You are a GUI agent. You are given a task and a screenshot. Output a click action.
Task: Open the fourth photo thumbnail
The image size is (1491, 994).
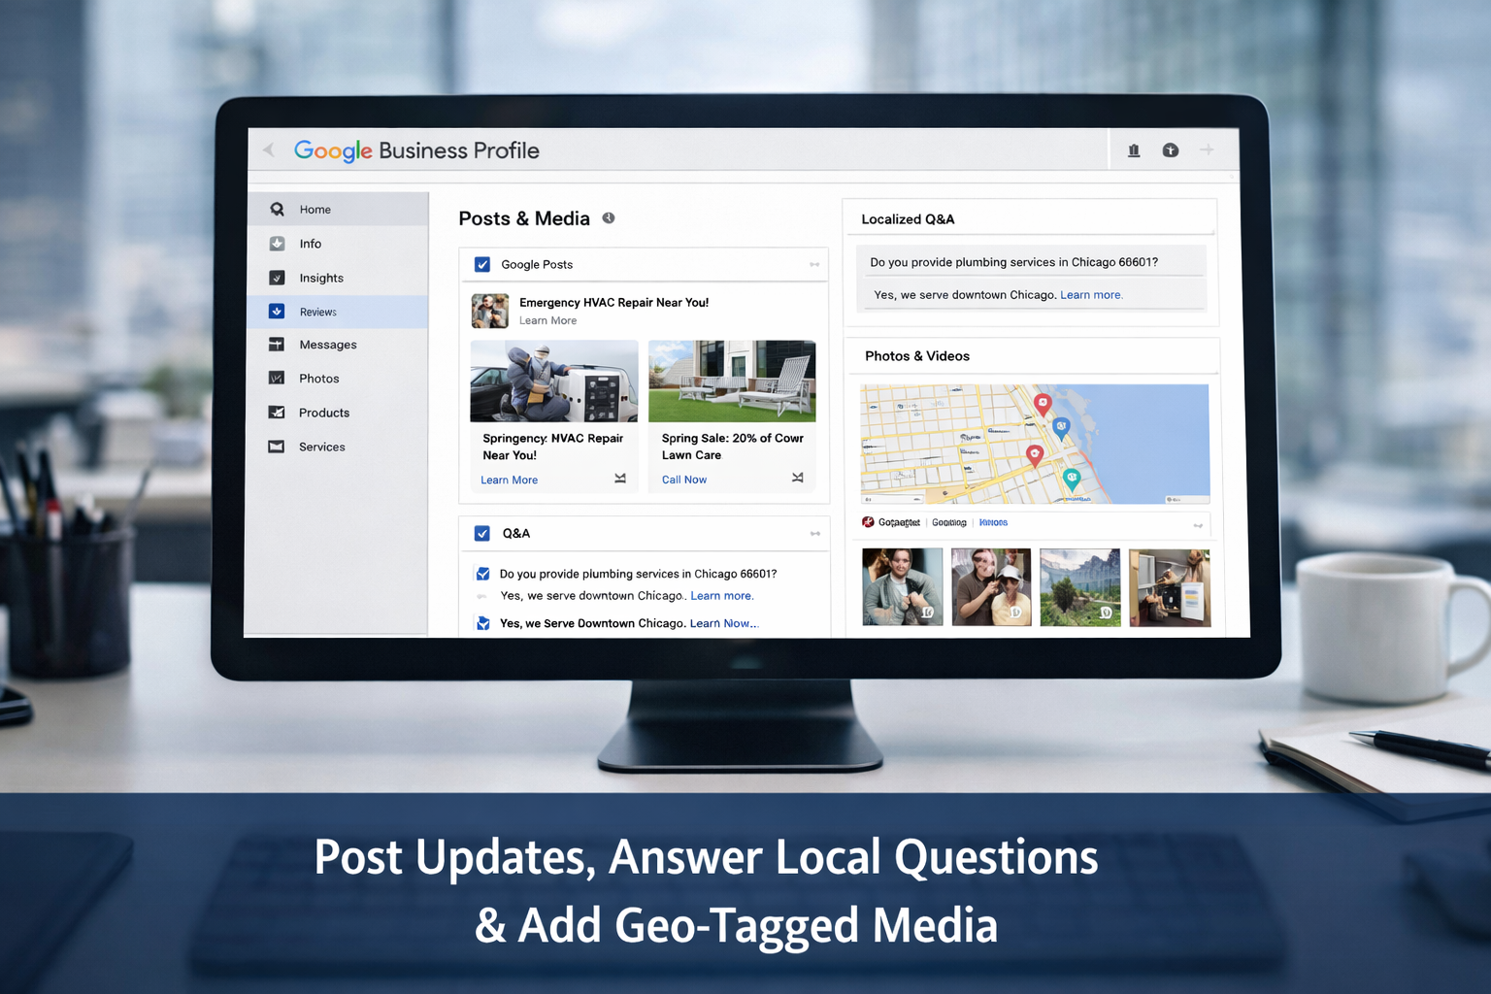(x=1170, y=587)
